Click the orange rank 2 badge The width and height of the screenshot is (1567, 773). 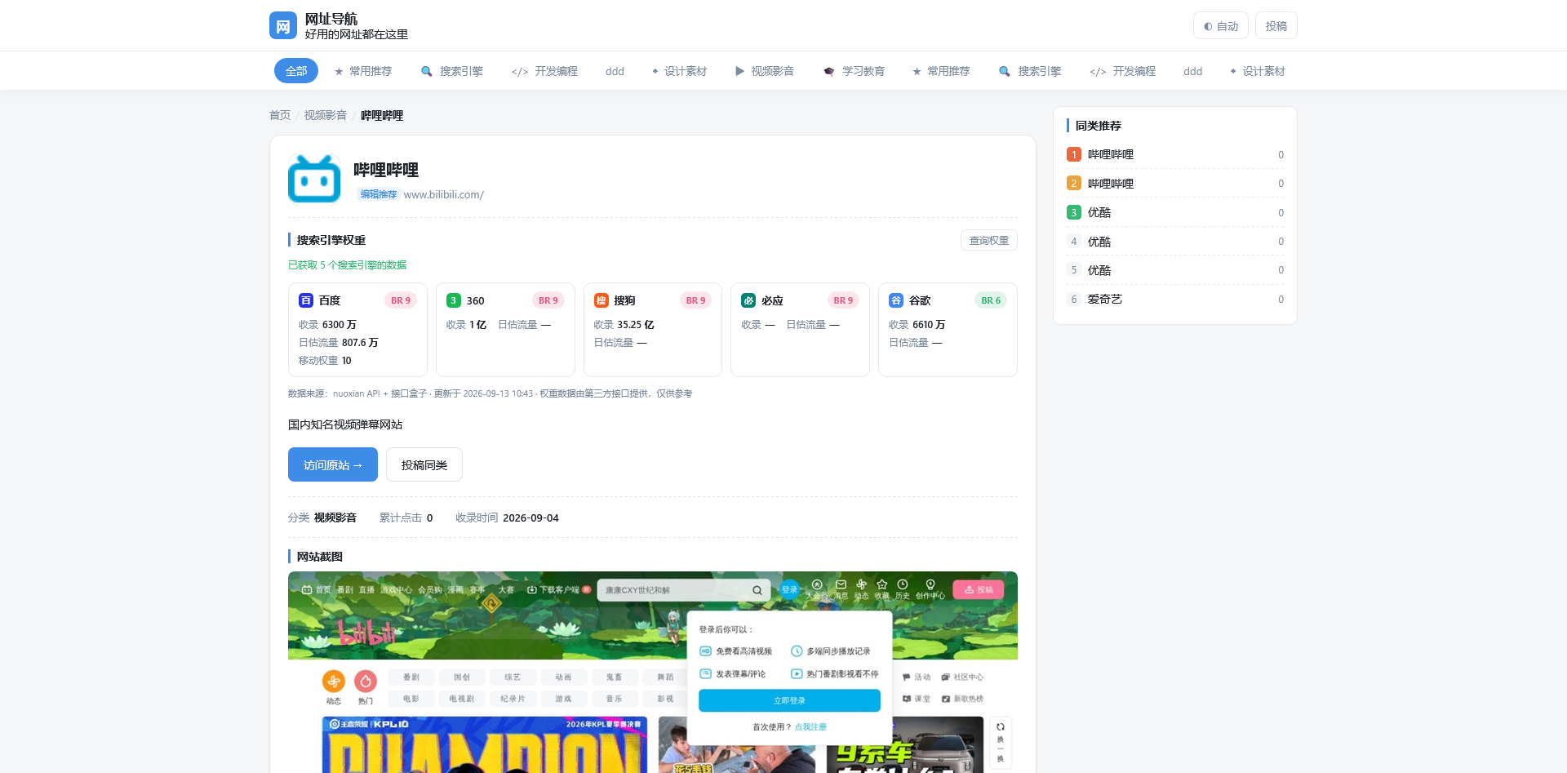click(x=1074, y=184)
